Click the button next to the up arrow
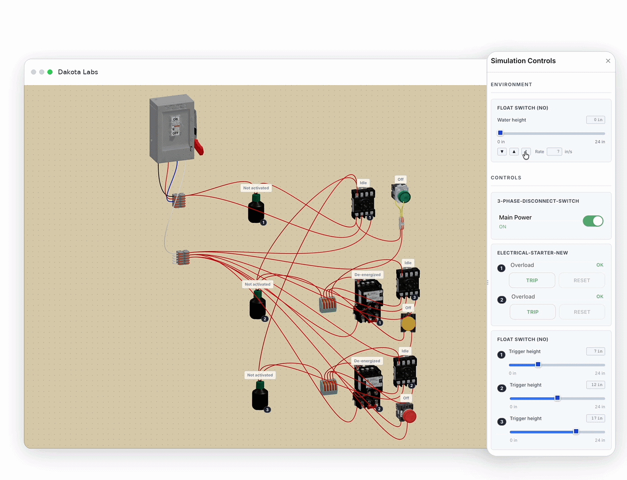 tap(526, 152)
